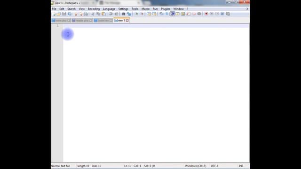
Task: Stop macro recording icon
Action: coord(212,14)
